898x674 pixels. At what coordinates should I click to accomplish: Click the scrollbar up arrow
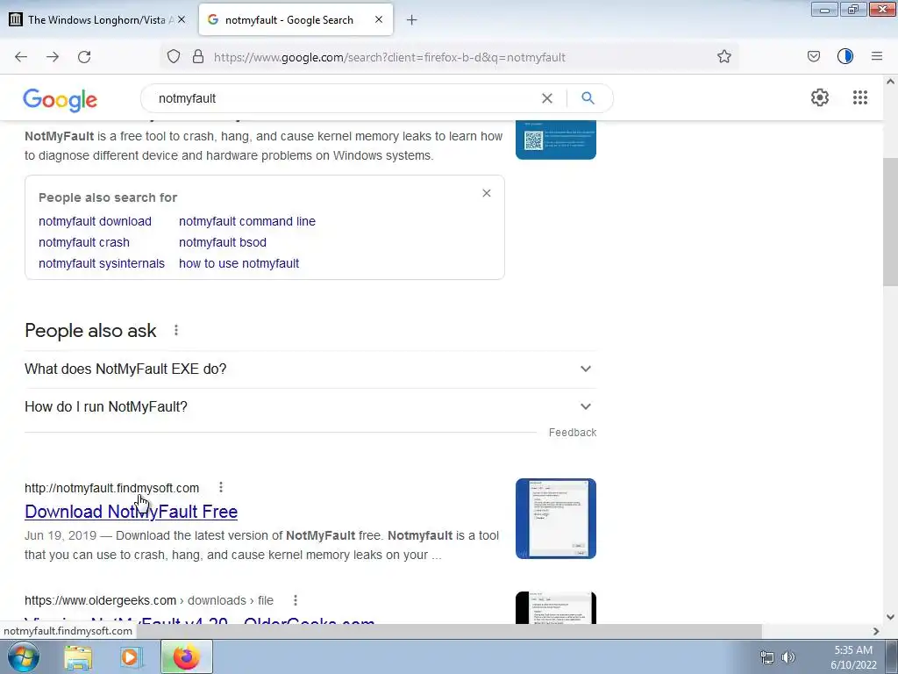pos(890,82)
